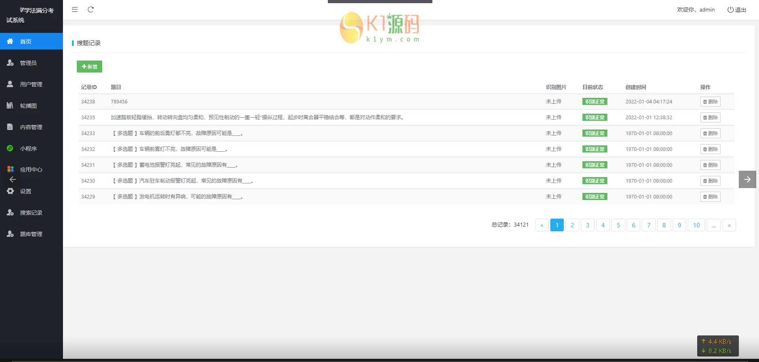Click the home icon in sidebar

point(10,41)
